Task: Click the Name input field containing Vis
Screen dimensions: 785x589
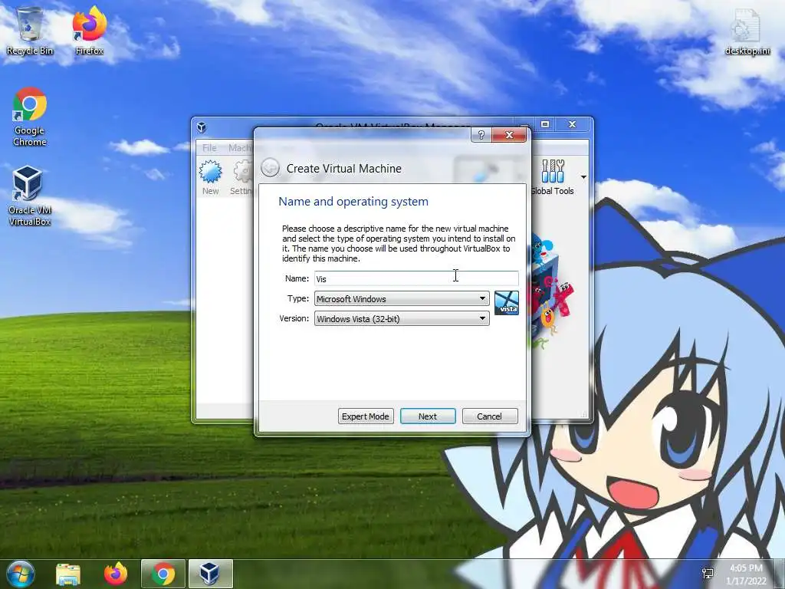Action: coord(416,278)
